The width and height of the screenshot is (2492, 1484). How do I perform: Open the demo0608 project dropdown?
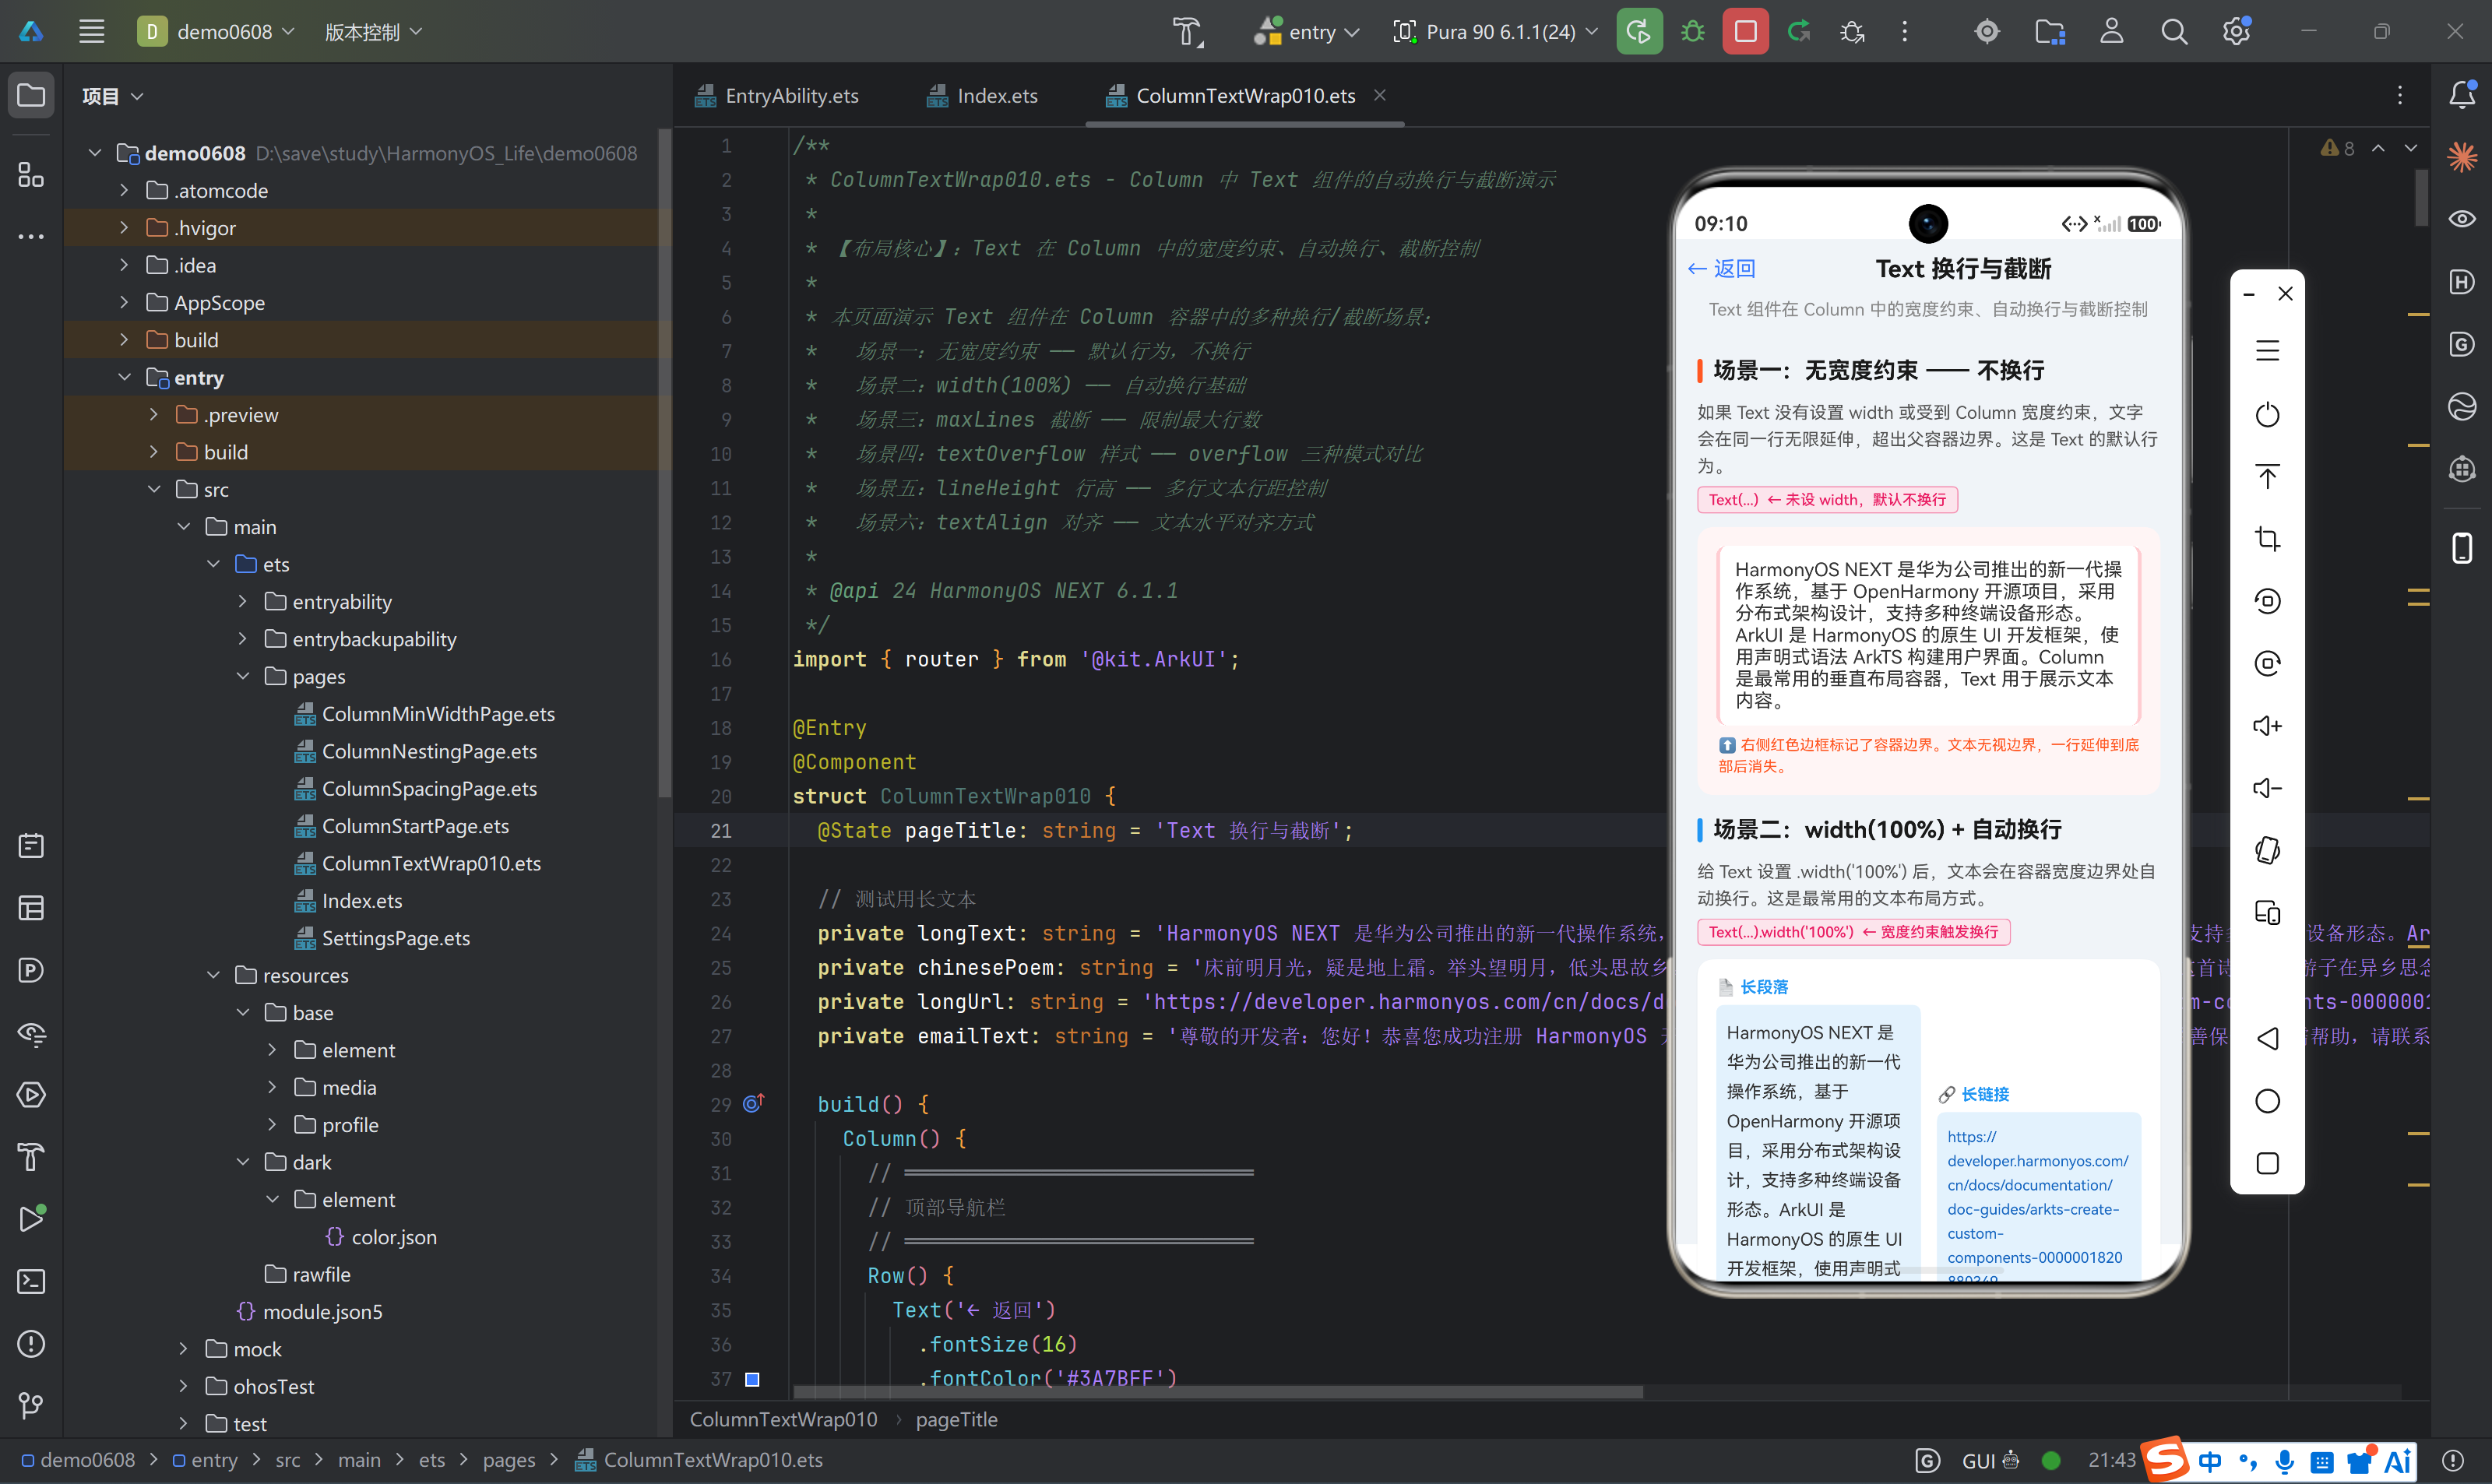pyautogui.click(x=216, y=31)
